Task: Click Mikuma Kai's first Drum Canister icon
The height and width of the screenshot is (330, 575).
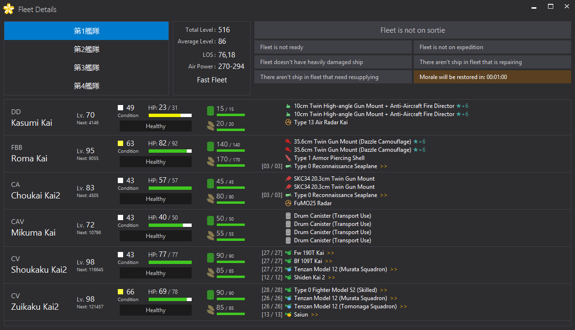Action: (x=288, y=216)
